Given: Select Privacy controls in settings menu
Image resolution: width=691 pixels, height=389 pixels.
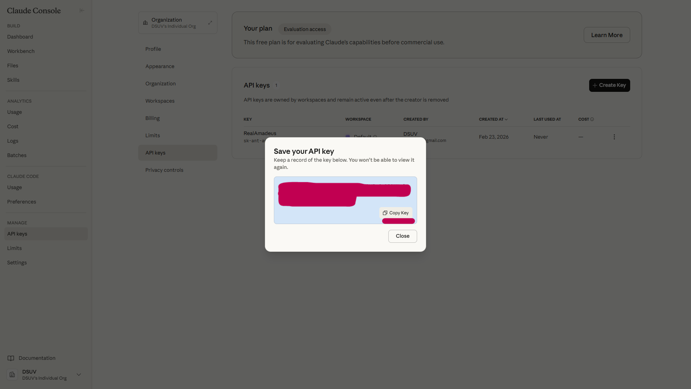Looking at the screenshot, I should click(164, 170).
